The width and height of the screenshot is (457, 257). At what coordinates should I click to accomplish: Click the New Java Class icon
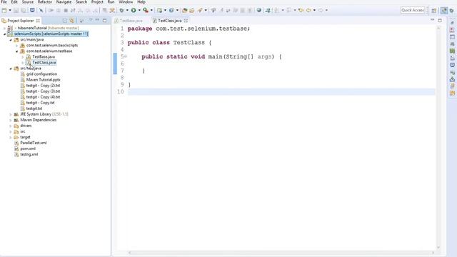(171, 10)
